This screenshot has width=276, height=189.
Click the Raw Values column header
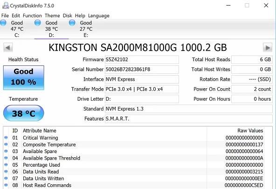click(250, 131)
